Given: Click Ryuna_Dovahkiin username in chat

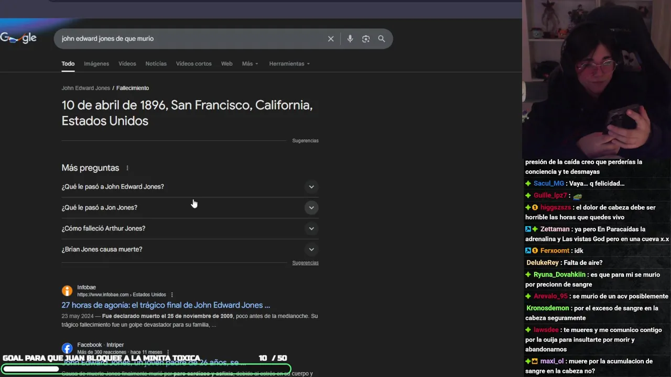Looking at the screenshot, I should [559, 274].
